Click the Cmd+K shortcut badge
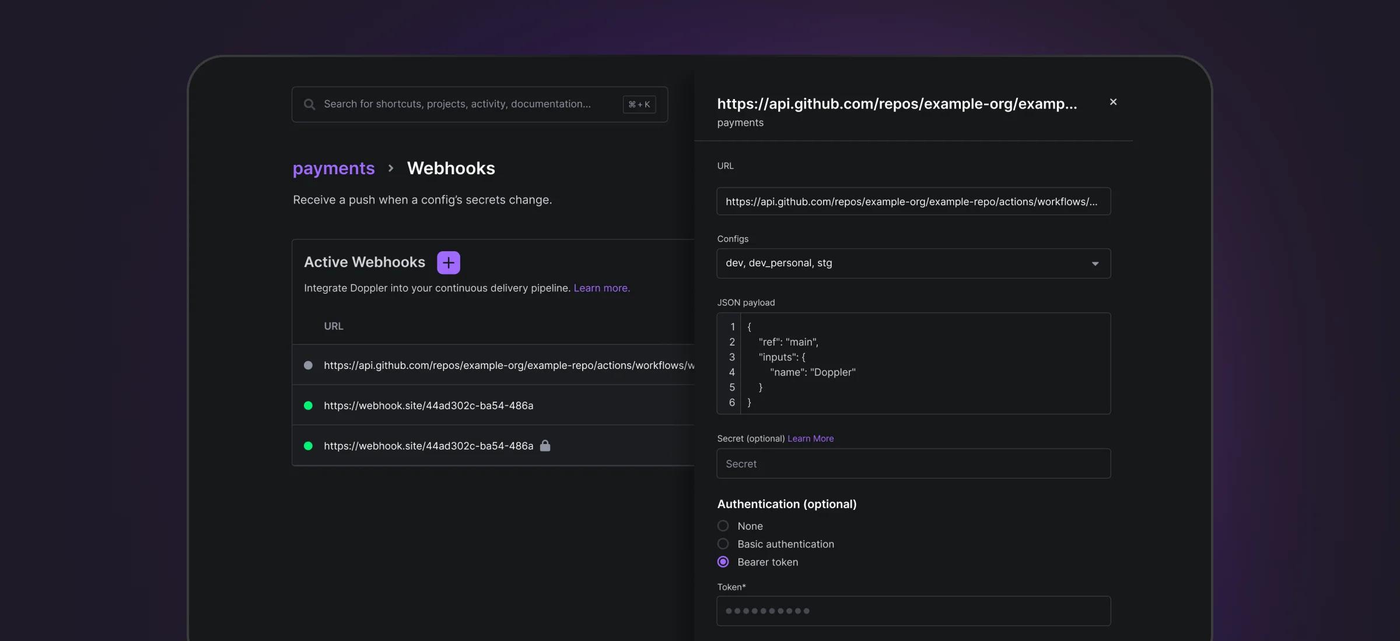 [639, 104]
